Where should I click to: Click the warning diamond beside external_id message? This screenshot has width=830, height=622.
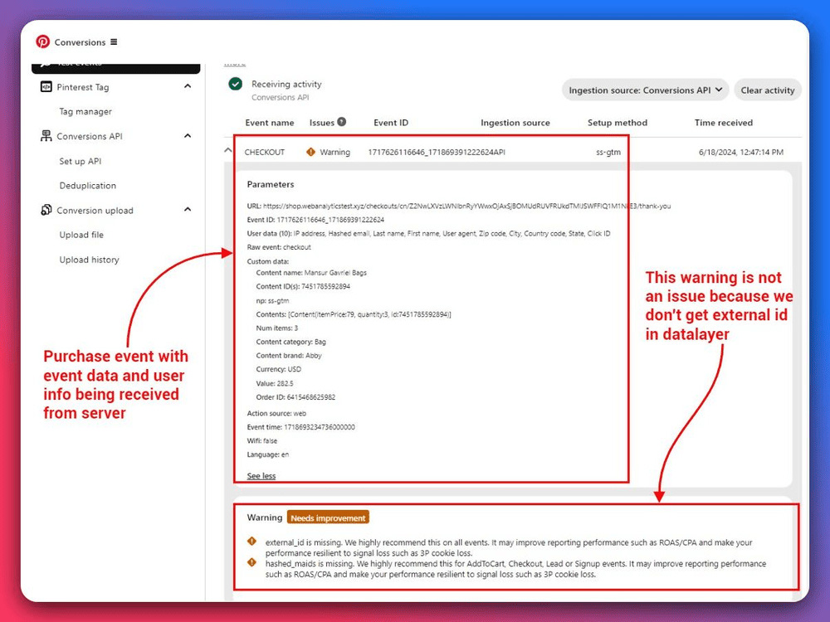pos(252,541)
